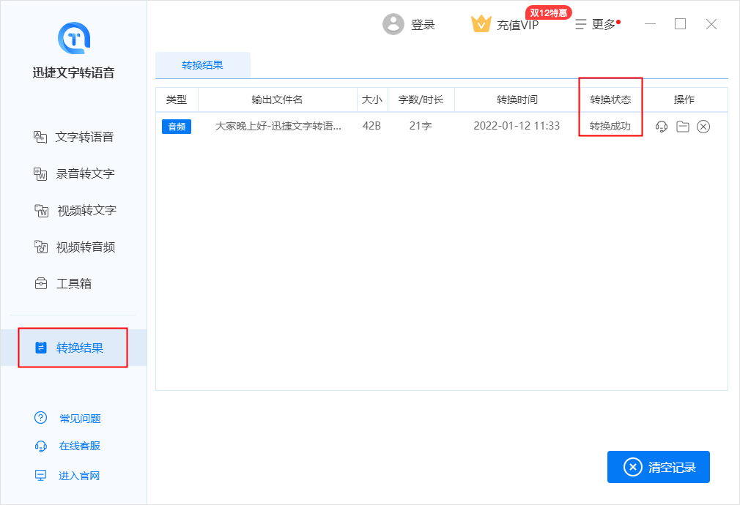The image size is (740, 505).
Task: Open output folder icon for the audio file
Action: [682, 127]
